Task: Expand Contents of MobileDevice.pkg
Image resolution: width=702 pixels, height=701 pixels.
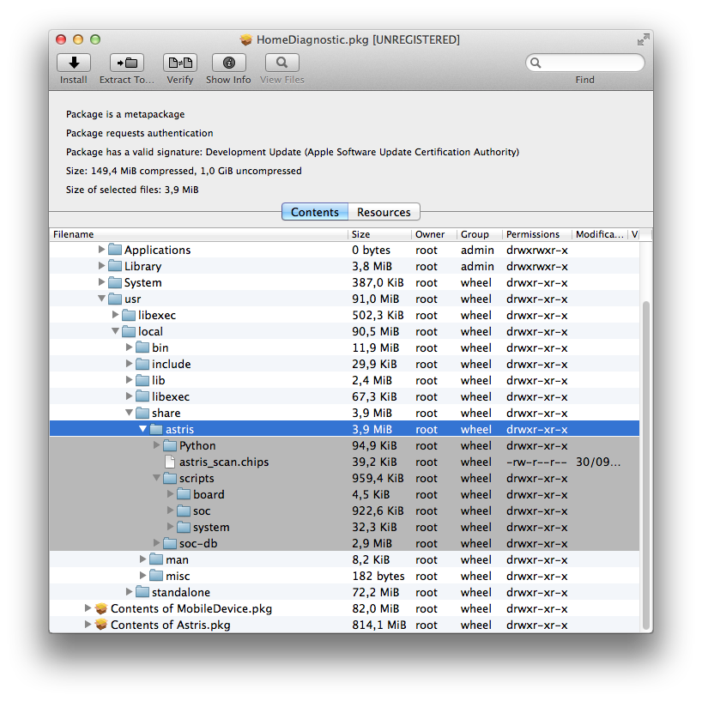Action: 88,607
